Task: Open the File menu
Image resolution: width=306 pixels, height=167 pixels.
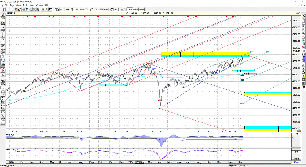Action: coord(6,5)
